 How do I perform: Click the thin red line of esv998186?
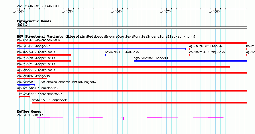point(32,79)
